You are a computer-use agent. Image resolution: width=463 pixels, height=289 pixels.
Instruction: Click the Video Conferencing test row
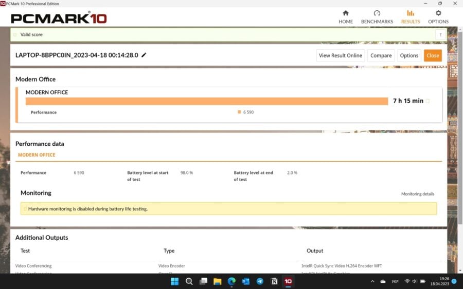pyautogui.click(x=33, y=266)
